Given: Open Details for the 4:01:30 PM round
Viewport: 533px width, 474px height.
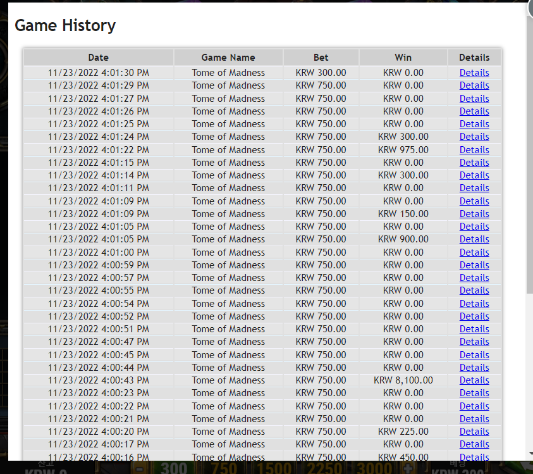Looking at the screenshot, I should point(474,73).
